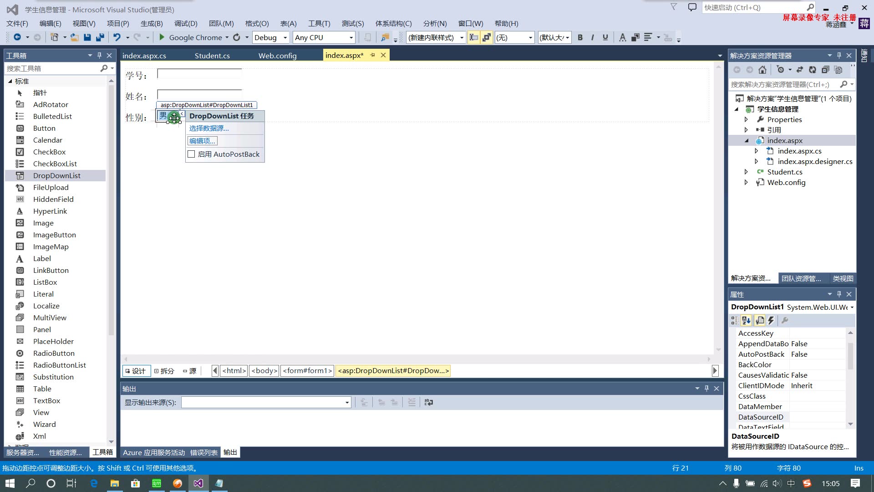Open Visual Studio from Windows taskbar
Screen dimensions: 874x492
tap(198, 483)
